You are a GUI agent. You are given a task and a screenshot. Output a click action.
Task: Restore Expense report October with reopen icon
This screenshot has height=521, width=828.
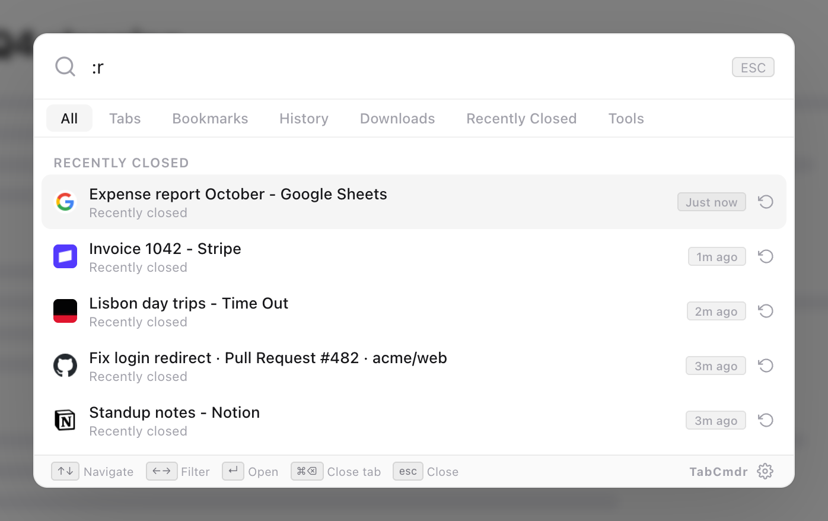coord(766,202)
